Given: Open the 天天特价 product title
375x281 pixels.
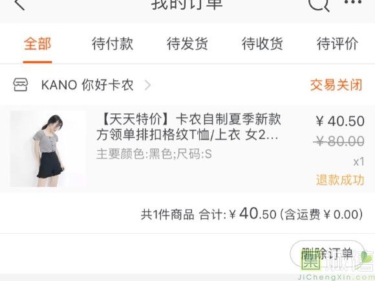Looking at the screenshot, I should pyautogui.click(x=189, y=127).
